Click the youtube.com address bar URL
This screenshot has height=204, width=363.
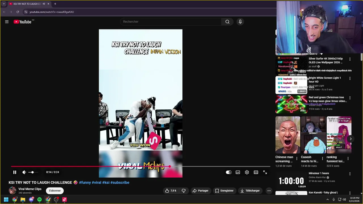52,12
